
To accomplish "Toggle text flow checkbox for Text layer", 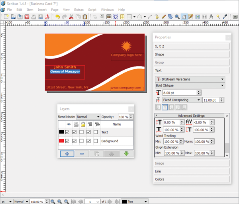I will (x=88, y=132).
